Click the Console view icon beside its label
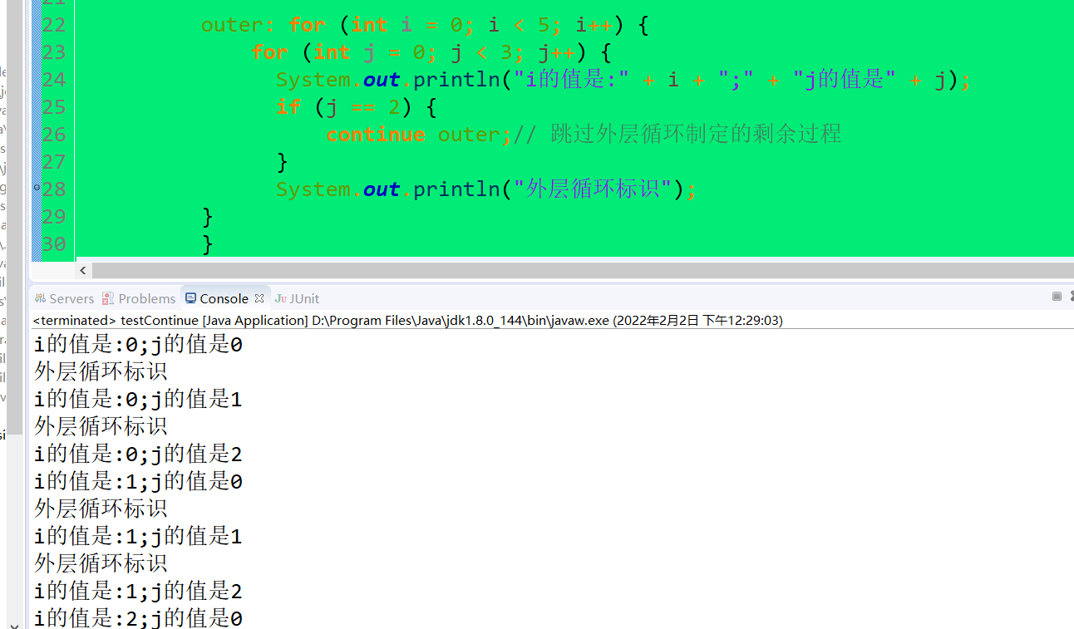This screenshot has width=1074, height=629. click(192, 298)
